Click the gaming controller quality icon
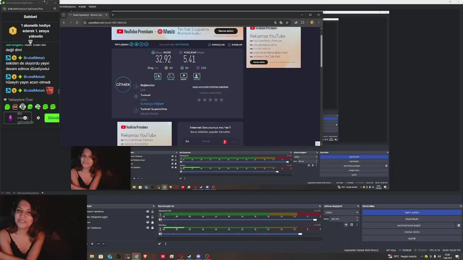The height and width of the screenshot is (260, 463). tap(171, 76)
